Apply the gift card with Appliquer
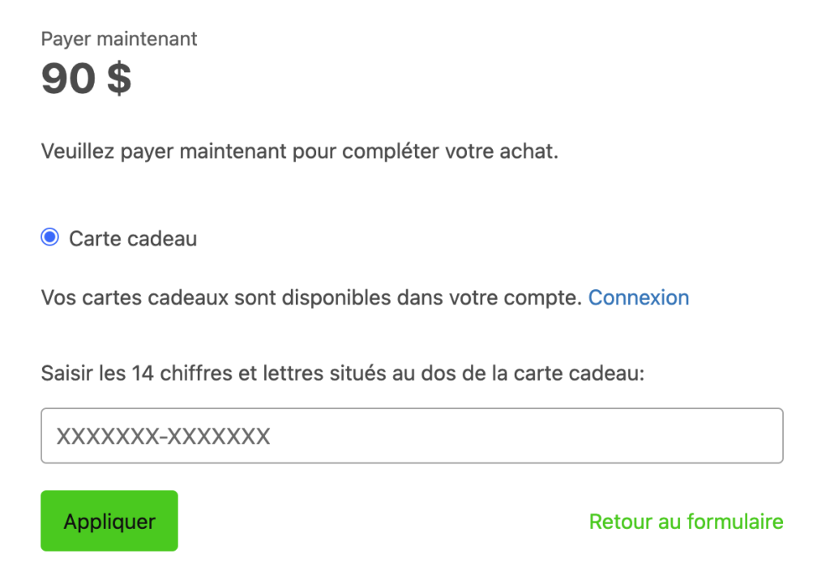Screen dimensions: 830x580 pyautogui.click(x=109, y=521)
